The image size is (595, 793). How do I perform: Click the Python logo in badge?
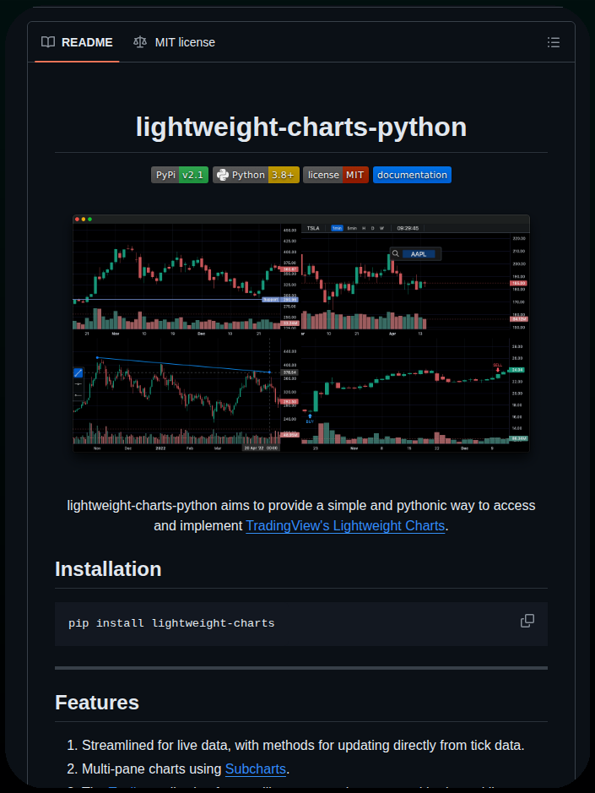coord(223,175)
